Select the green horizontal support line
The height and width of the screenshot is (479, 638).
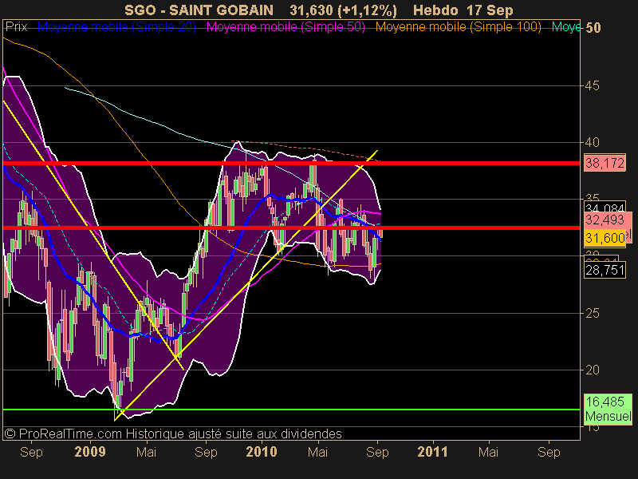point(291,410)
